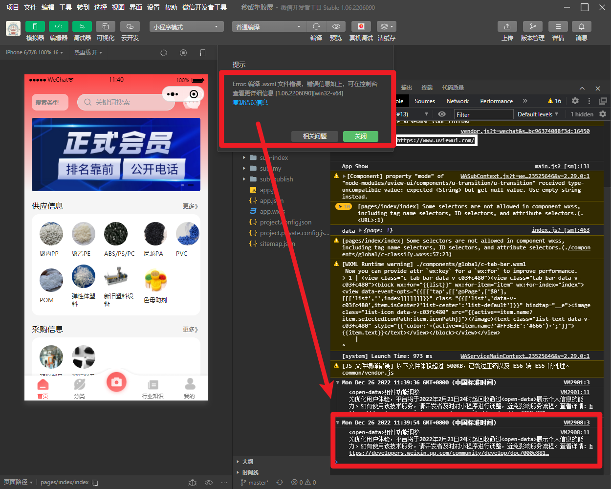Collapse the 11:39:36 console log group
This screenshot has width=611, height=489.
click(x=337, y=382)
